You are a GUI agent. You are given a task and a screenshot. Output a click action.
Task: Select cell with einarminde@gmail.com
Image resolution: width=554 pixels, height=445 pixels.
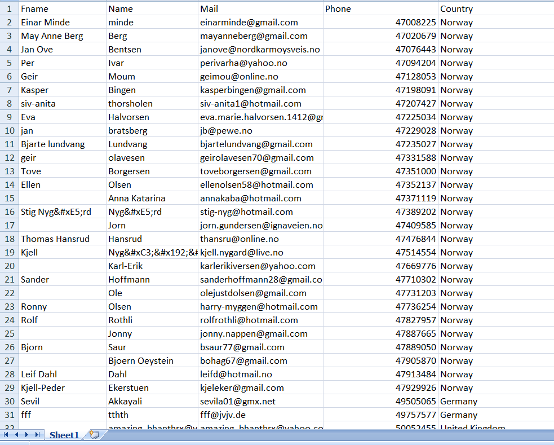point(261,22)
